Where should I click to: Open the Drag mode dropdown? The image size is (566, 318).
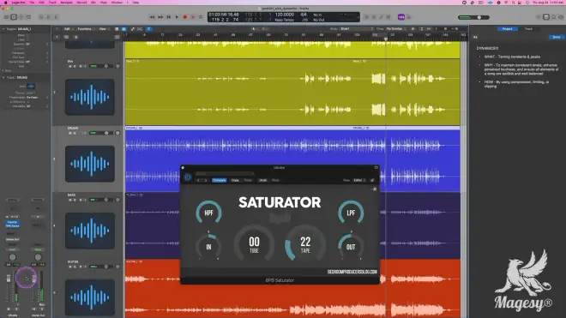click(x=395, y=29)
